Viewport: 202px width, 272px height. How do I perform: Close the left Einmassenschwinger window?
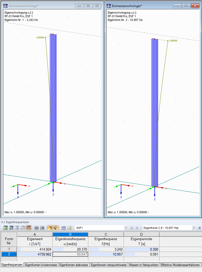(x=97, y=6)
